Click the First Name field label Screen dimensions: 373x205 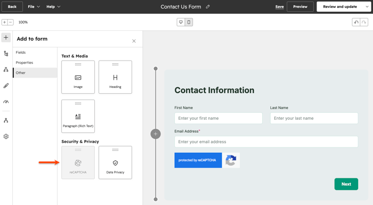(x=184, y=108)
